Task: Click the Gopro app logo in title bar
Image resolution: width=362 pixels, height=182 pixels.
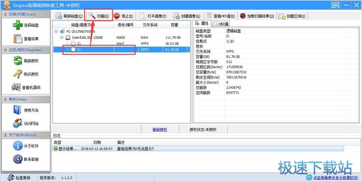Action: point(6,5)
